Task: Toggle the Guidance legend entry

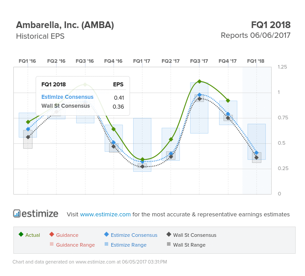Action: (64, 235)
